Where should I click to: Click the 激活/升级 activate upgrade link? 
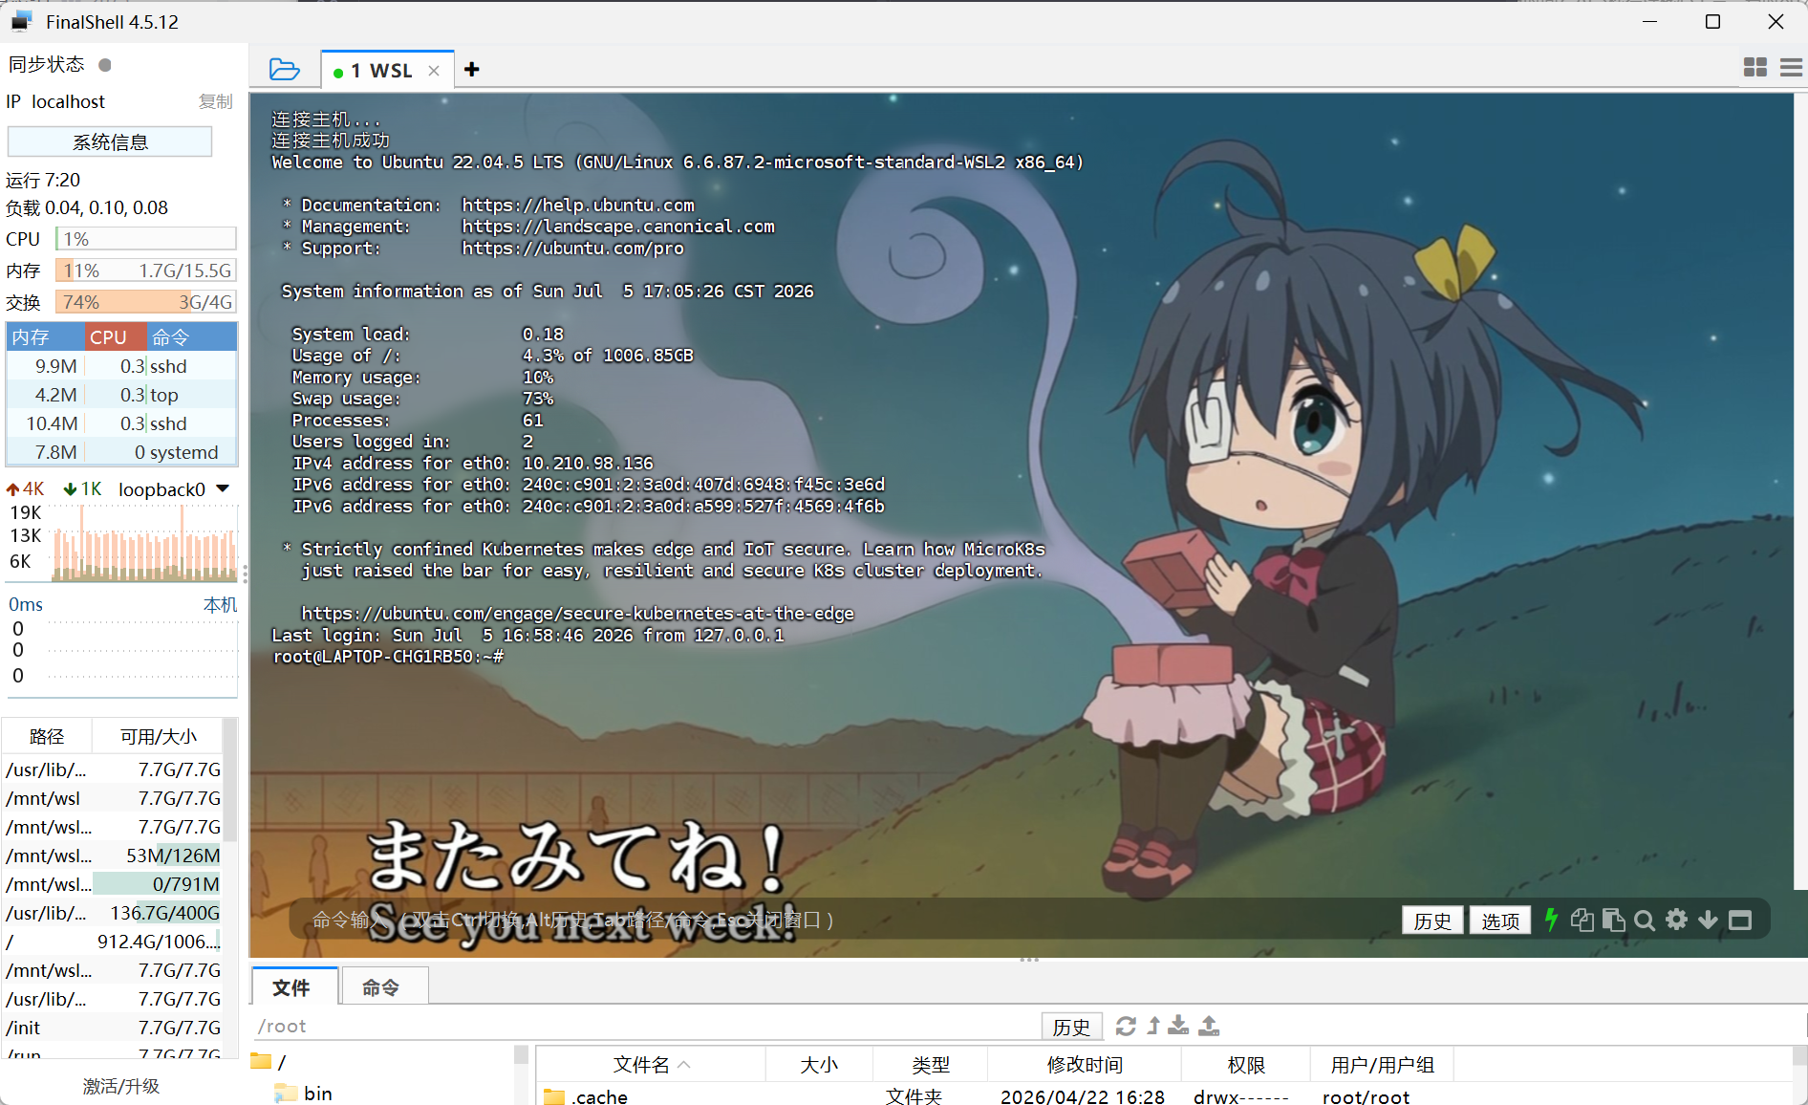121,1086
